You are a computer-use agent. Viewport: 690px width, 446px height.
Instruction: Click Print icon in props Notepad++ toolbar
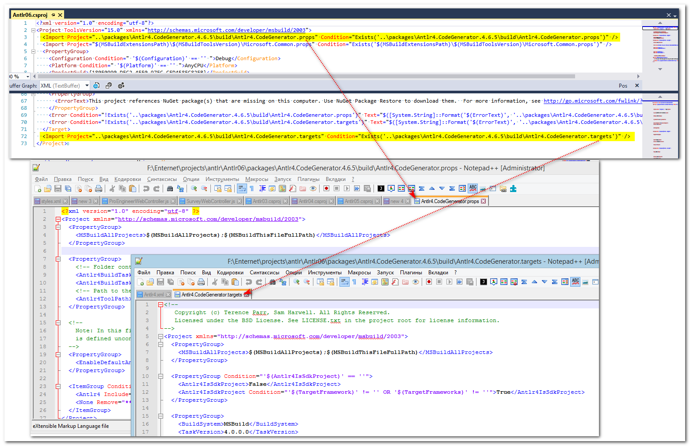(x=99, y=188)
